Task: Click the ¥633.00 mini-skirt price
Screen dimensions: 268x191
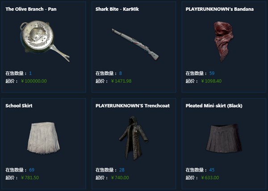Action: click(x=210, y=178)
